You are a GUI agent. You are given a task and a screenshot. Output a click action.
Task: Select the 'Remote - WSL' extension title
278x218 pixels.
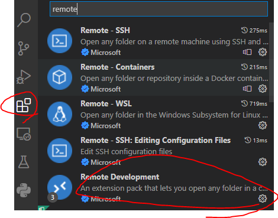click(106, 104)
